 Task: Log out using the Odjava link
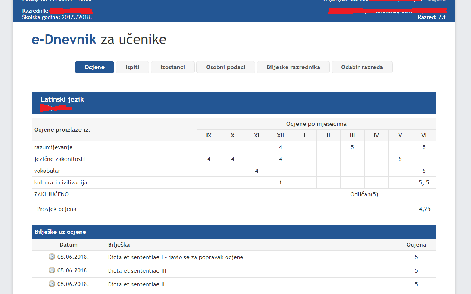[436, 1]
